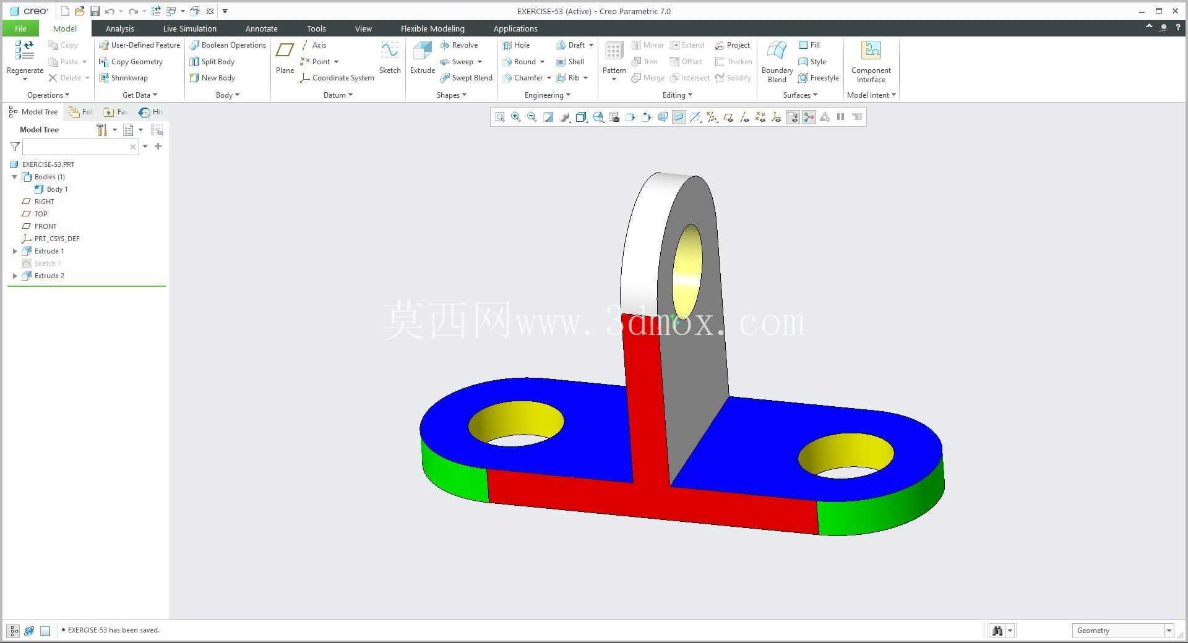The width and height of the screenshot is (1188, 643).
Task: Open Saved Orientations cube icon
Action: pyautogui.click(x=598, y=117)
